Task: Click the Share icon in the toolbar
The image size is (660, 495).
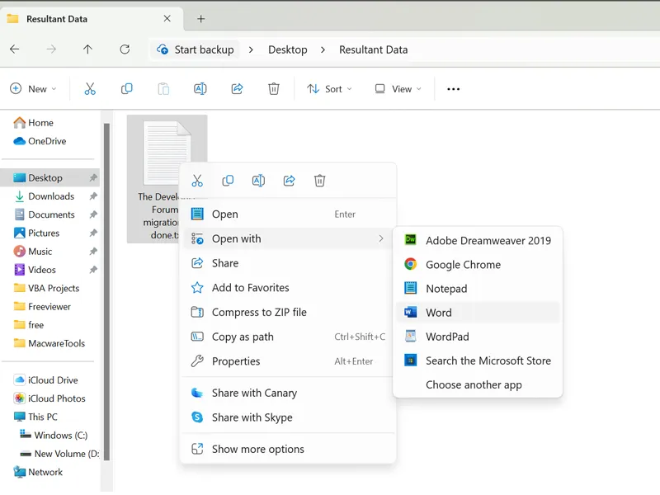Action: click(x=237, y=89)
